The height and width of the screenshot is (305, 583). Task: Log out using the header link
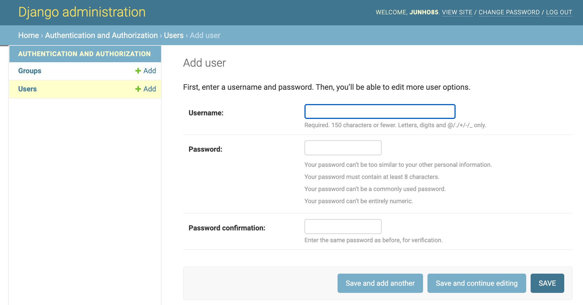tap(559, 12)
